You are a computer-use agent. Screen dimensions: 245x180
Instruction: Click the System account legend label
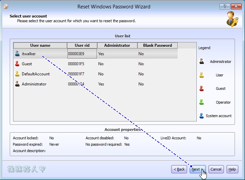pos(218,116)
